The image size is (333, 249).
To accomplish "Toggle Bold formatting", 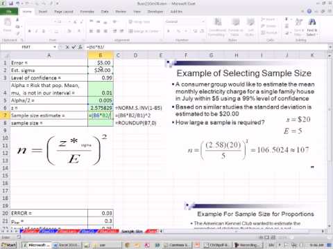I will click(x=30, y=31).
